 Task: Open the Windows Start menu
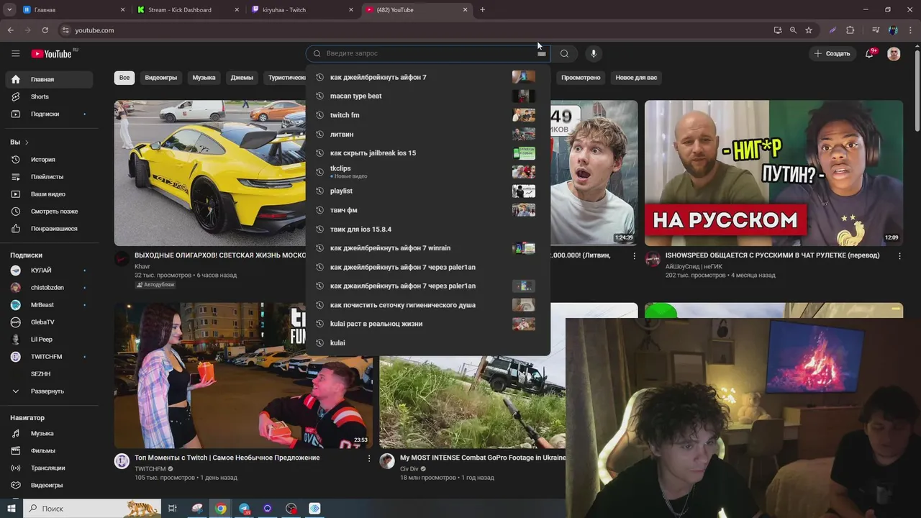[x=11, y=508]
